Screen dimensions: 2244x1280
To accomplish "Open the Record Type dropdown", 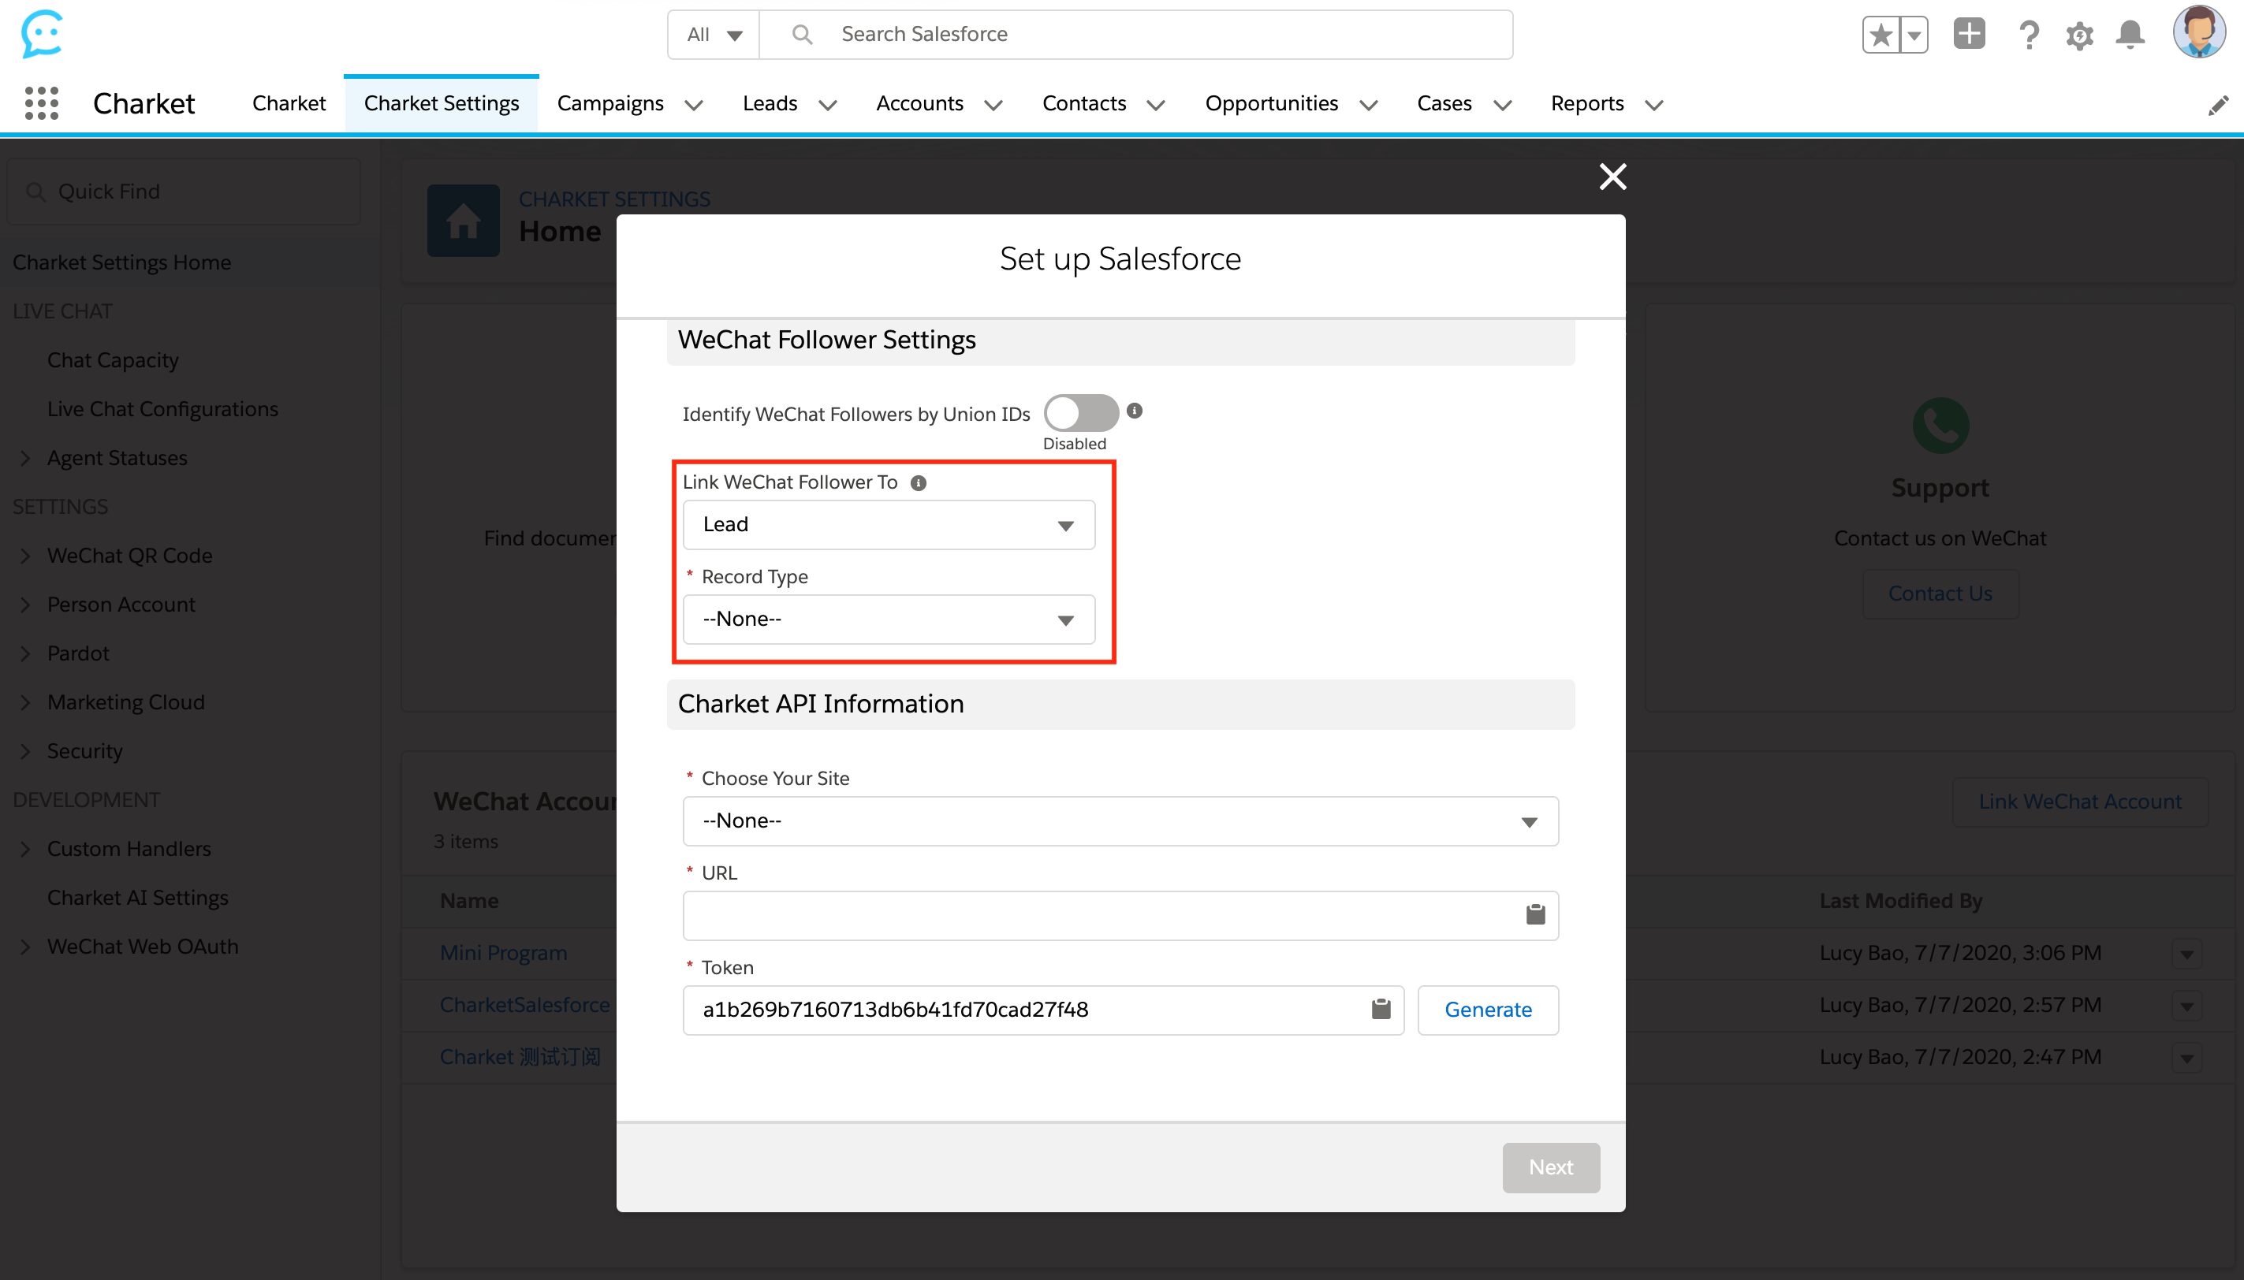I will (888, 619).
